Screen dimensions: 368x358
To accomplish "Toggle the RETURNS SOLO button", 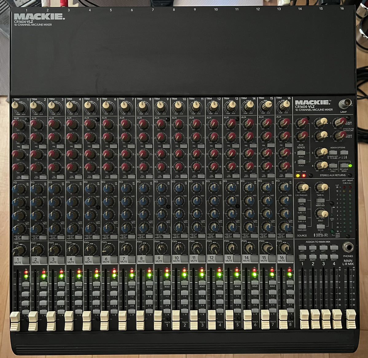I will click(x=344, y=165).
